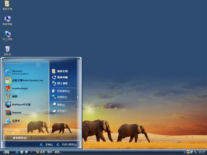Open WinRAR from the Start menu

[16, 113]
